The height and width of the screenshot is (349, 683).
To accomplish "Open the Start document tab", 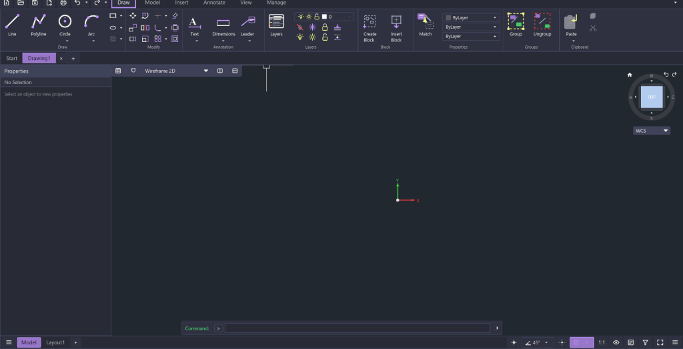I will pyautogui.click(x=12, y=58).
